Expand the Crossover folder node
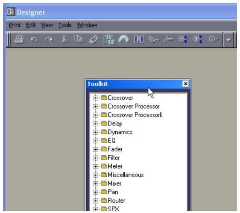Viewport: 240px width, 213px height. (96, 98)
